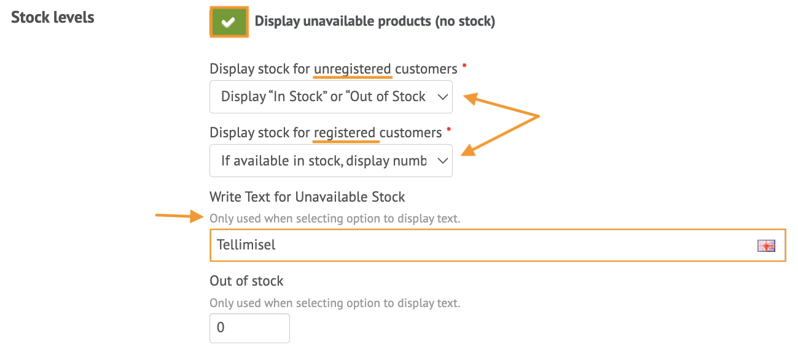The width and height of the screenshot is (798, 361).
Task: Open the unregistered customers stock dropdown
Action: click(331, 97)
